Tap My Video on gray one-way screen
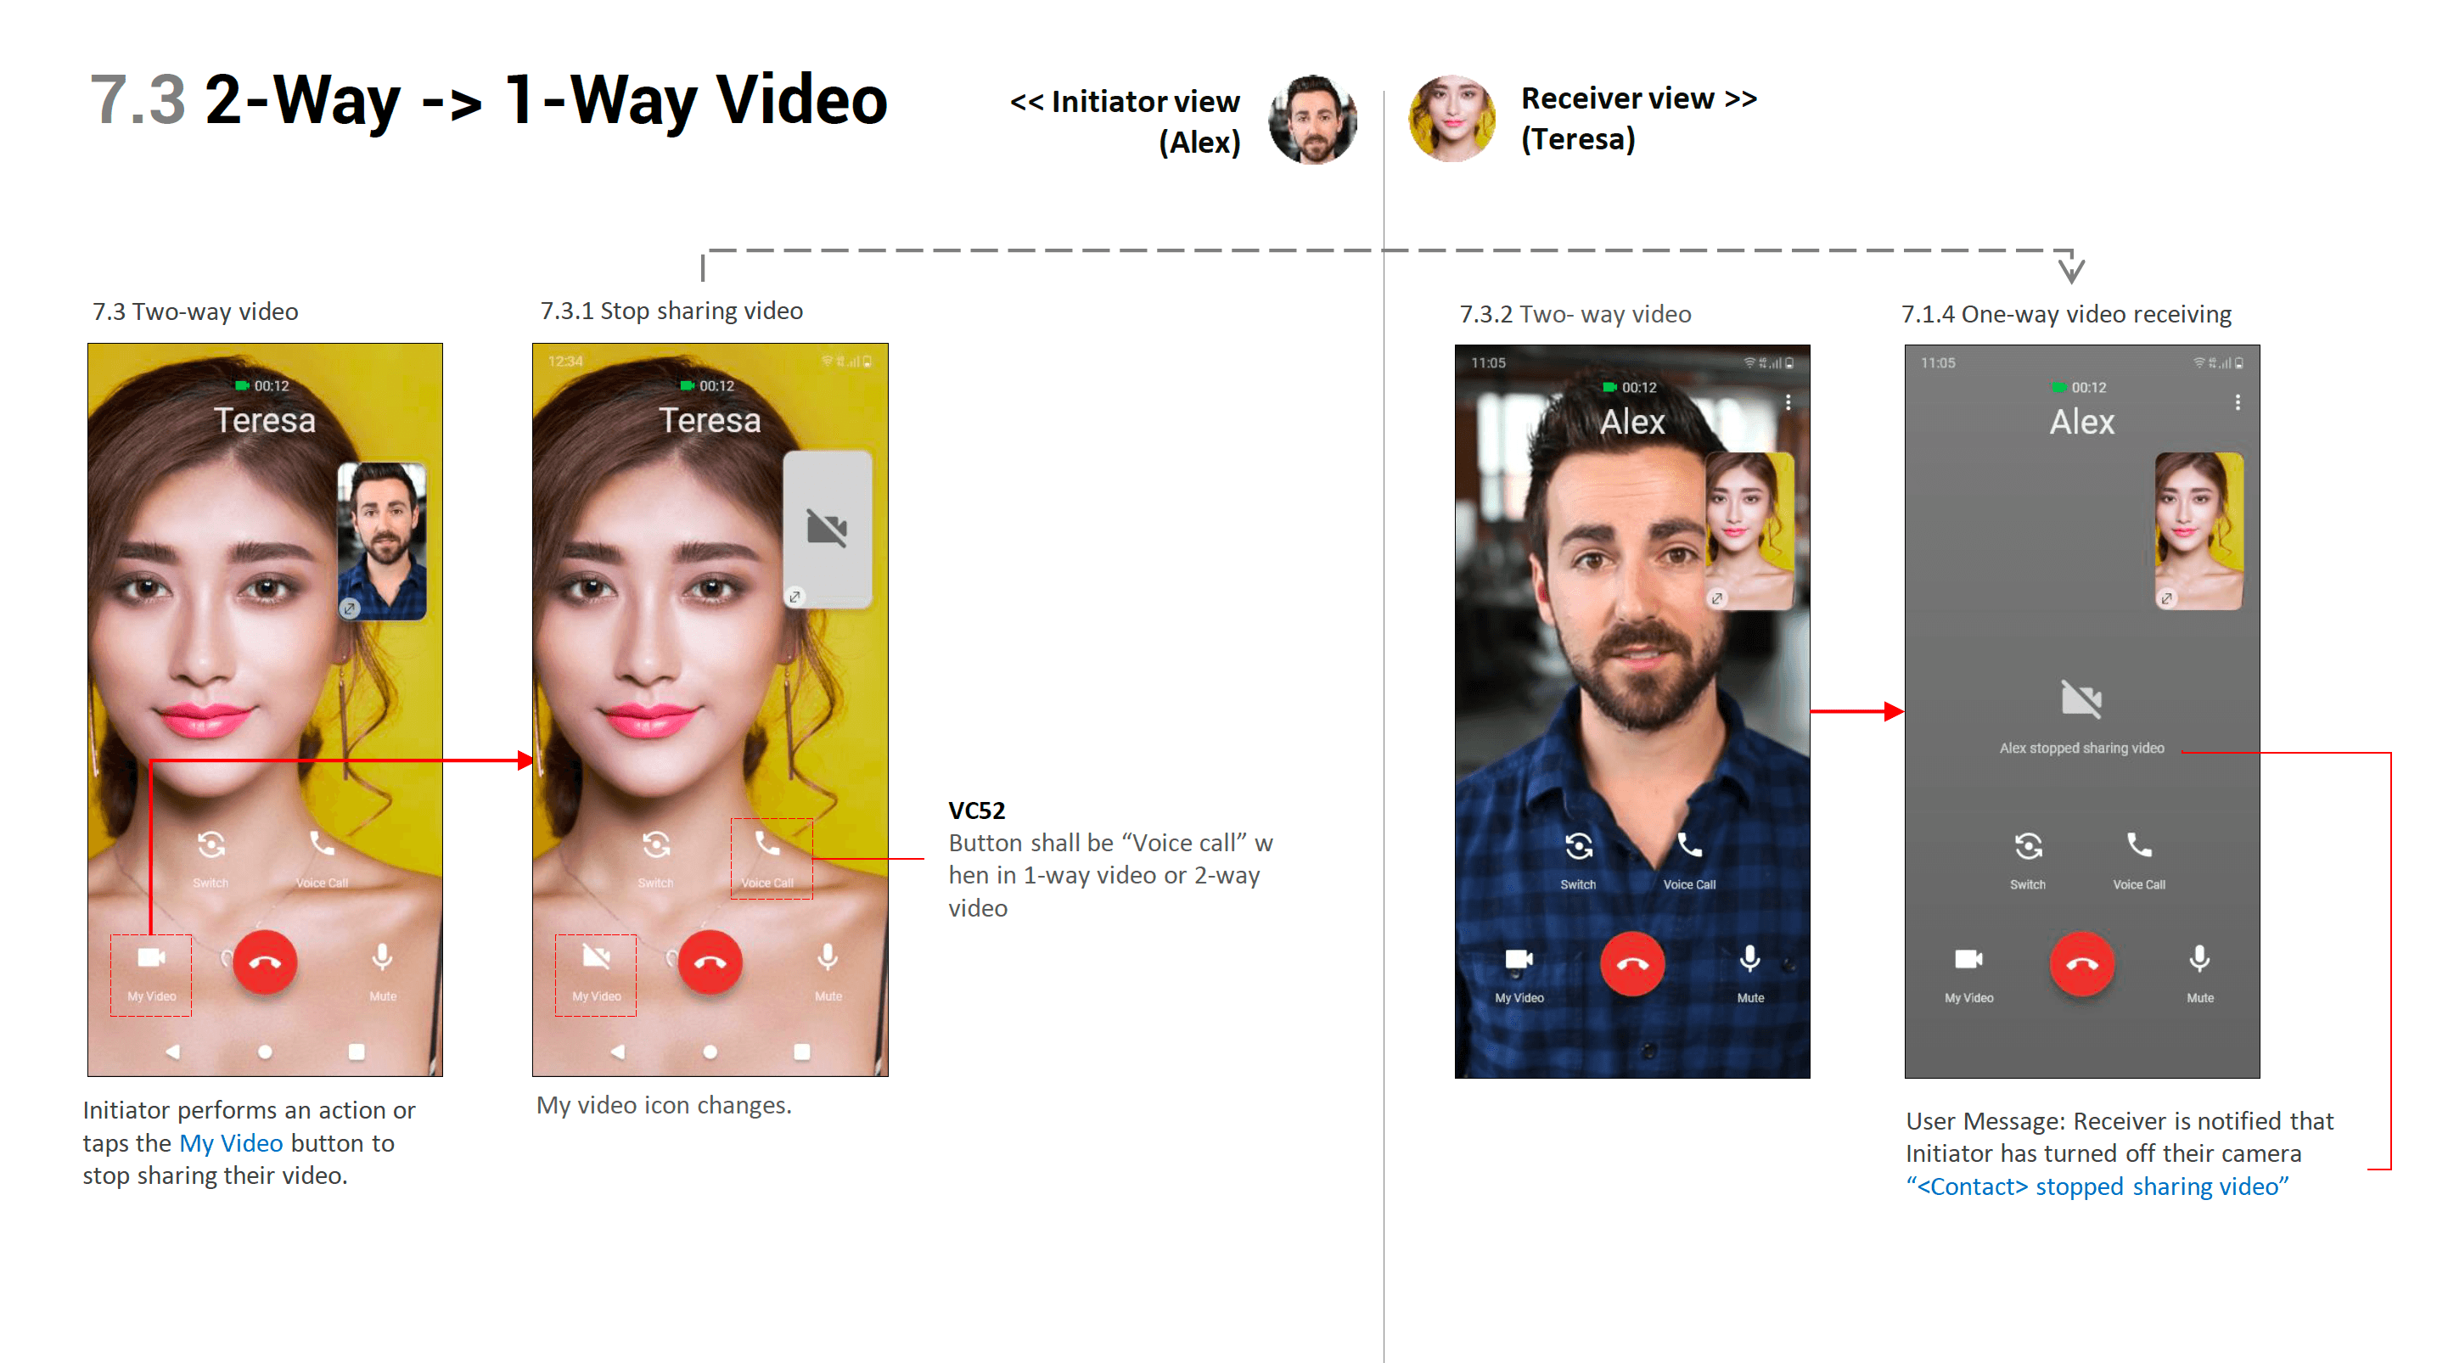This screenshot has height=1363, width=2437. (x=1968, y=961)
